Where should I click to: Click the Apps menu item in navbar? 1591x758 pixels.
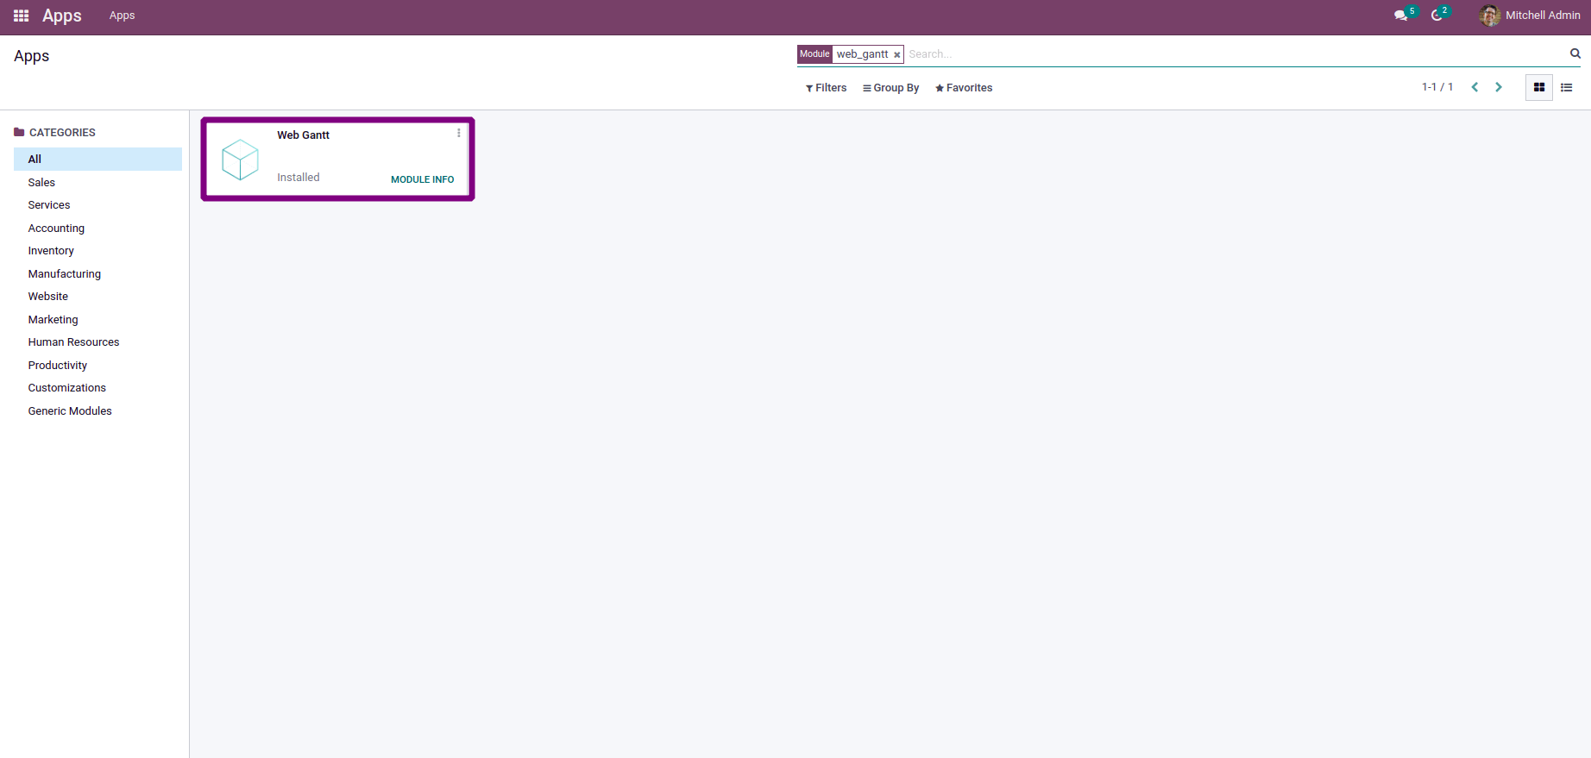[x=122, y=16]
